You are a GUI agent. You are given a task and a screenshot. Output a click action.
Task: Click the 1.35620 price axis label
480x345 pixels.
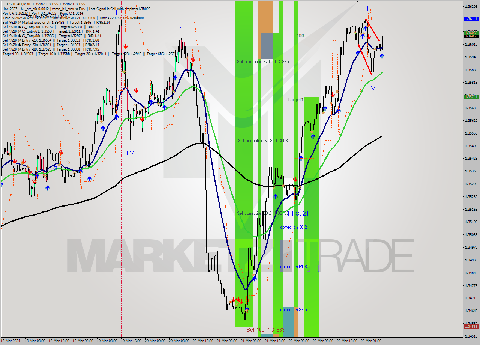(471, 120)
